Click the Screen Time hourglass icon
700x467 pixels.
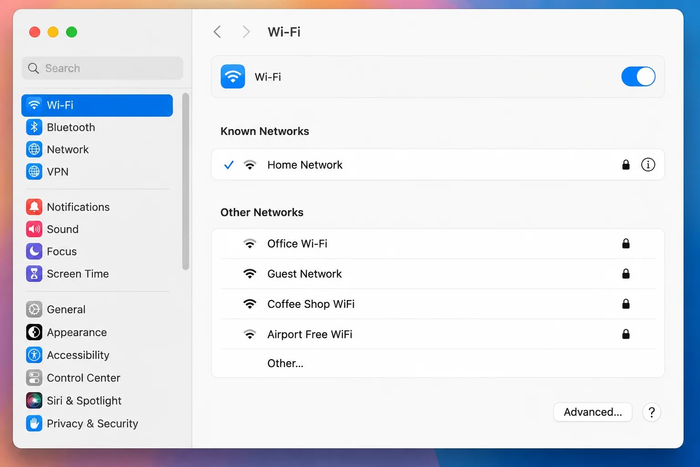34,274
